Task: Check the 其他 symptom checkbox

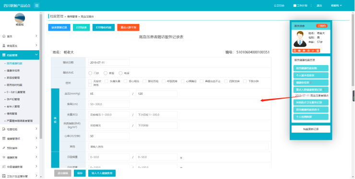Action: pyautogui.click(x=90, y=85)
